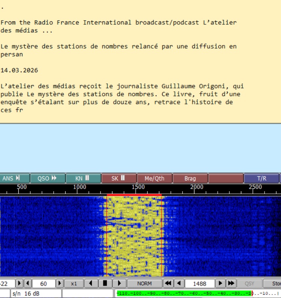This screenshot has width=281, height=298.
Task: Click the 1488 cursor frequency field
Action: tap(200, 283)
